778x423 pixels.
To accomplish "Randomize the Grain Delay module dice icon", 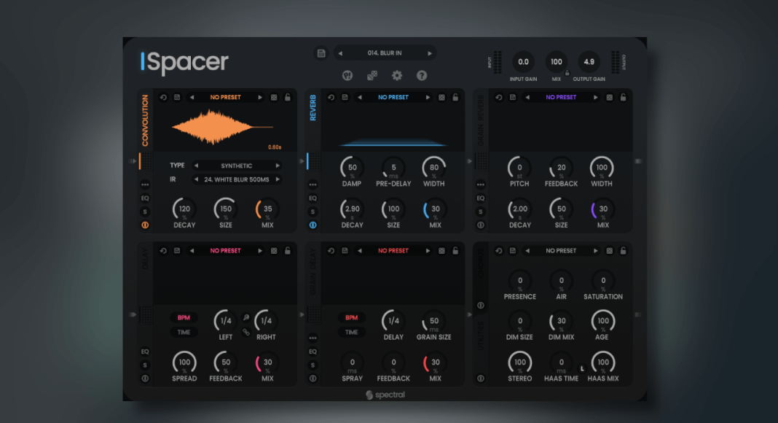I will point(441,251).
